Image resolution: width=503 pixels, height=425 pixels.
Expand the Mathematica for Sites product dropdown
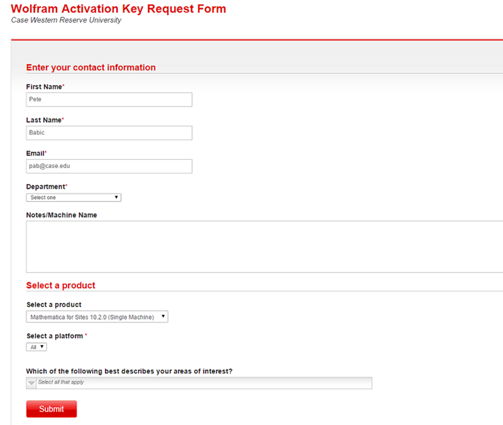pyautogui.click(x=97, y=317)
